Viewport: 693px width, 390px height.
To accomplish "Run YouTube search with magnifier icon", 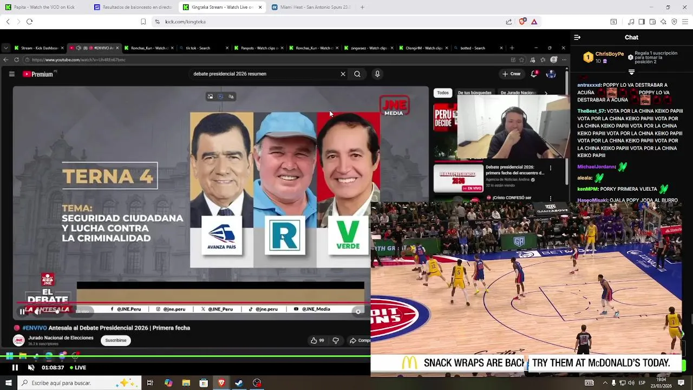I will (357, 74).
